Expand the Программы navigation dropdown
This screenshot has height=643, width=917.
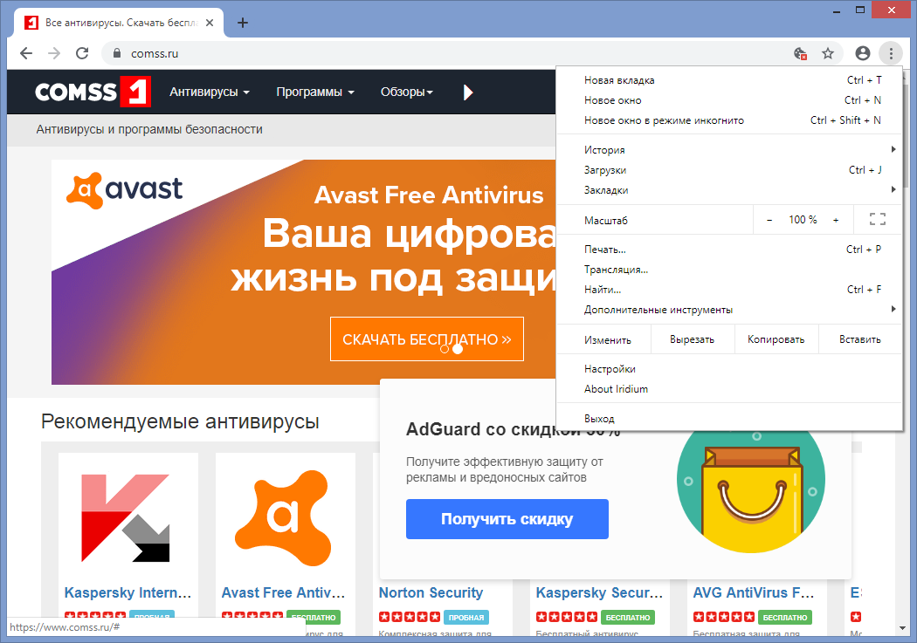click(x=315, y=92)
